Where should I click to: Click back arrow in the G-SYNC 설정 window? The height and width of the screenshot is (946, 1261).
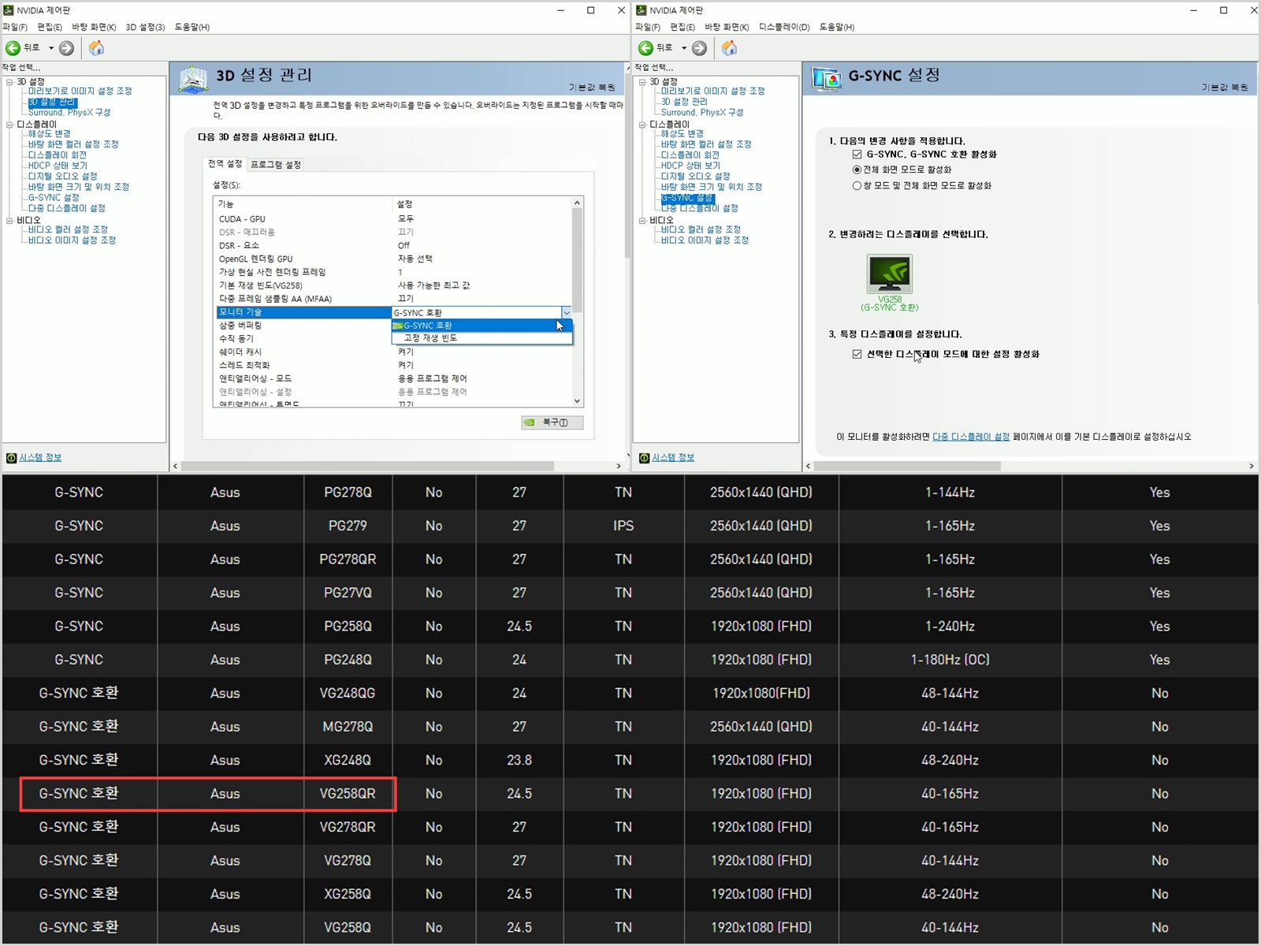coord(645,48)
